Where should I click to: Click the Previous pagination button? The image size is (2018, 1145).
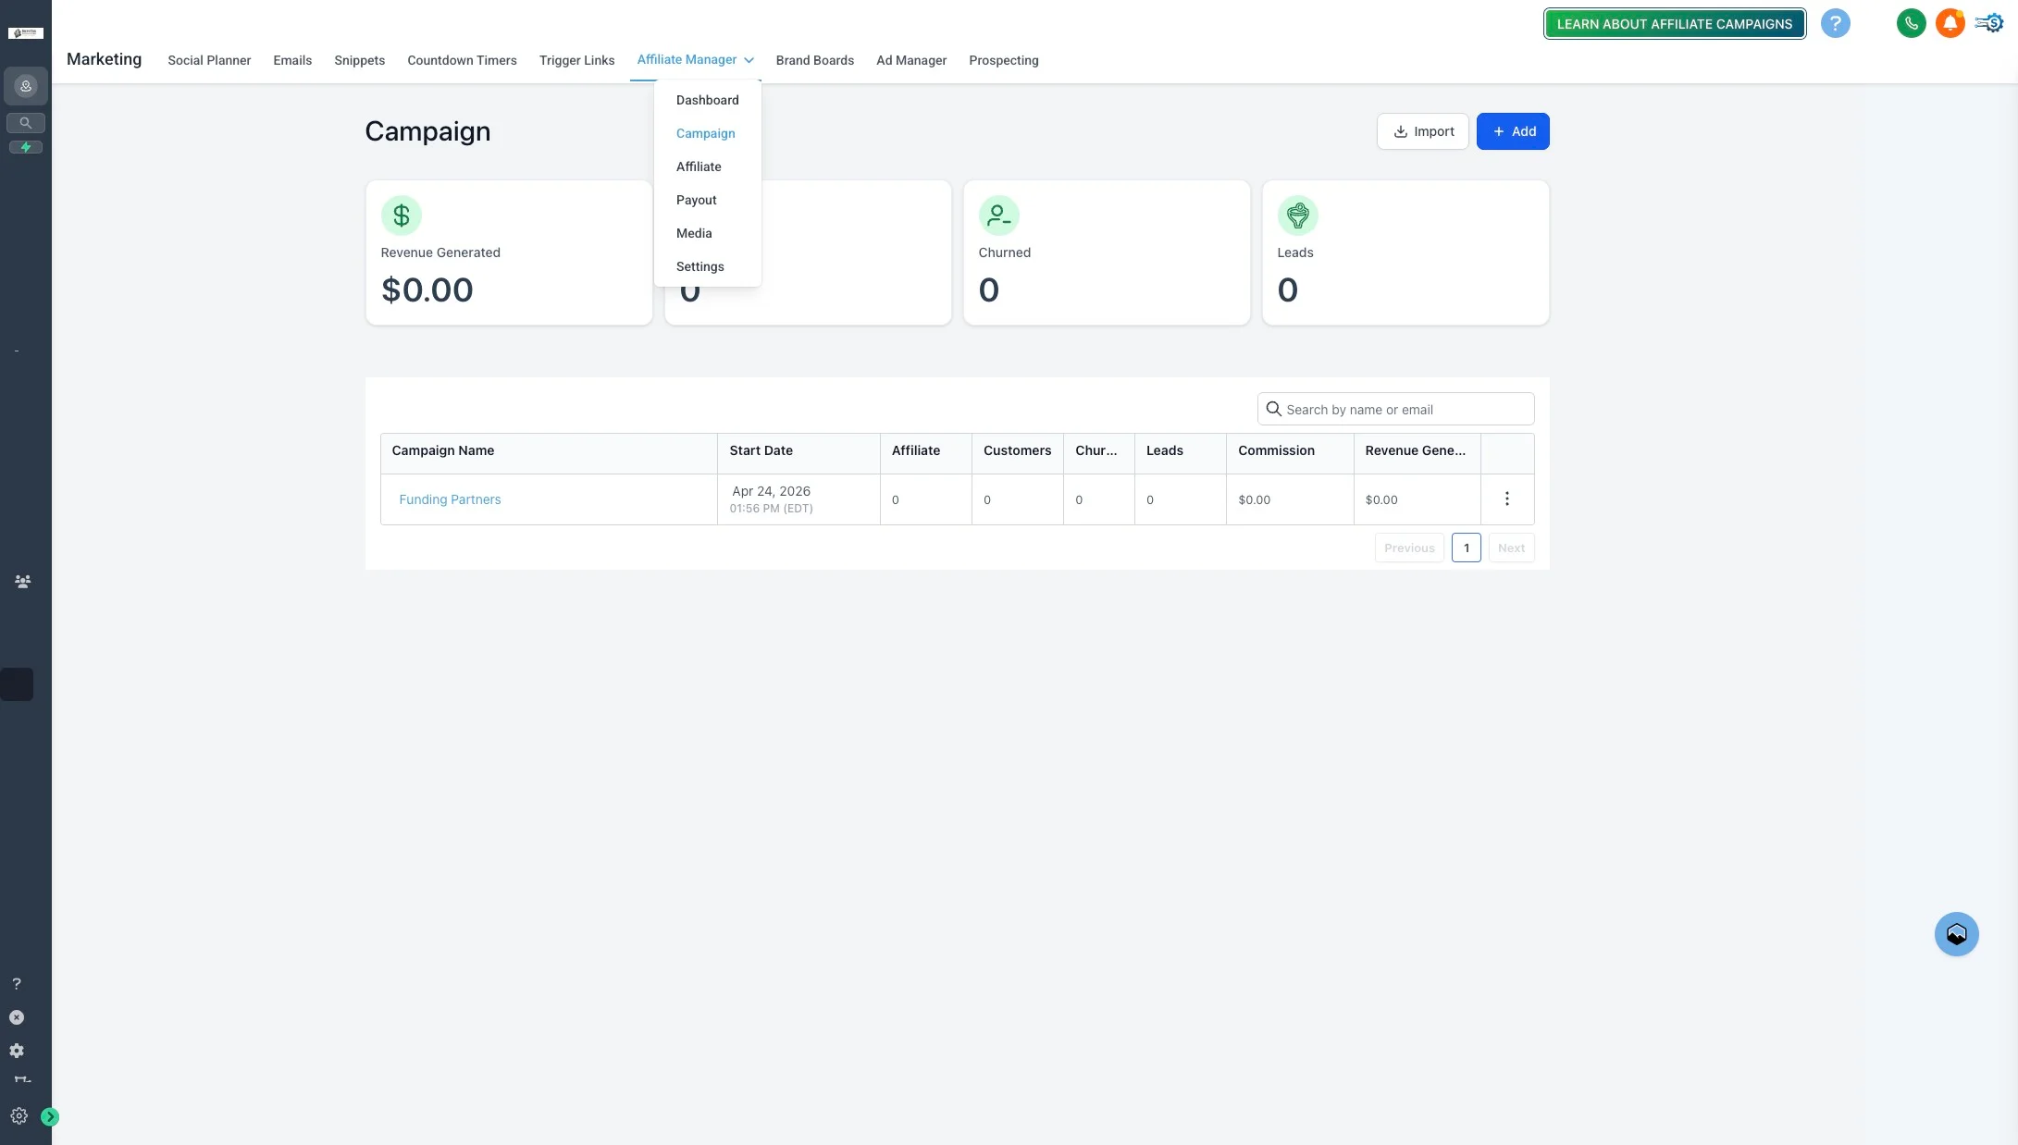point(1409,548)
